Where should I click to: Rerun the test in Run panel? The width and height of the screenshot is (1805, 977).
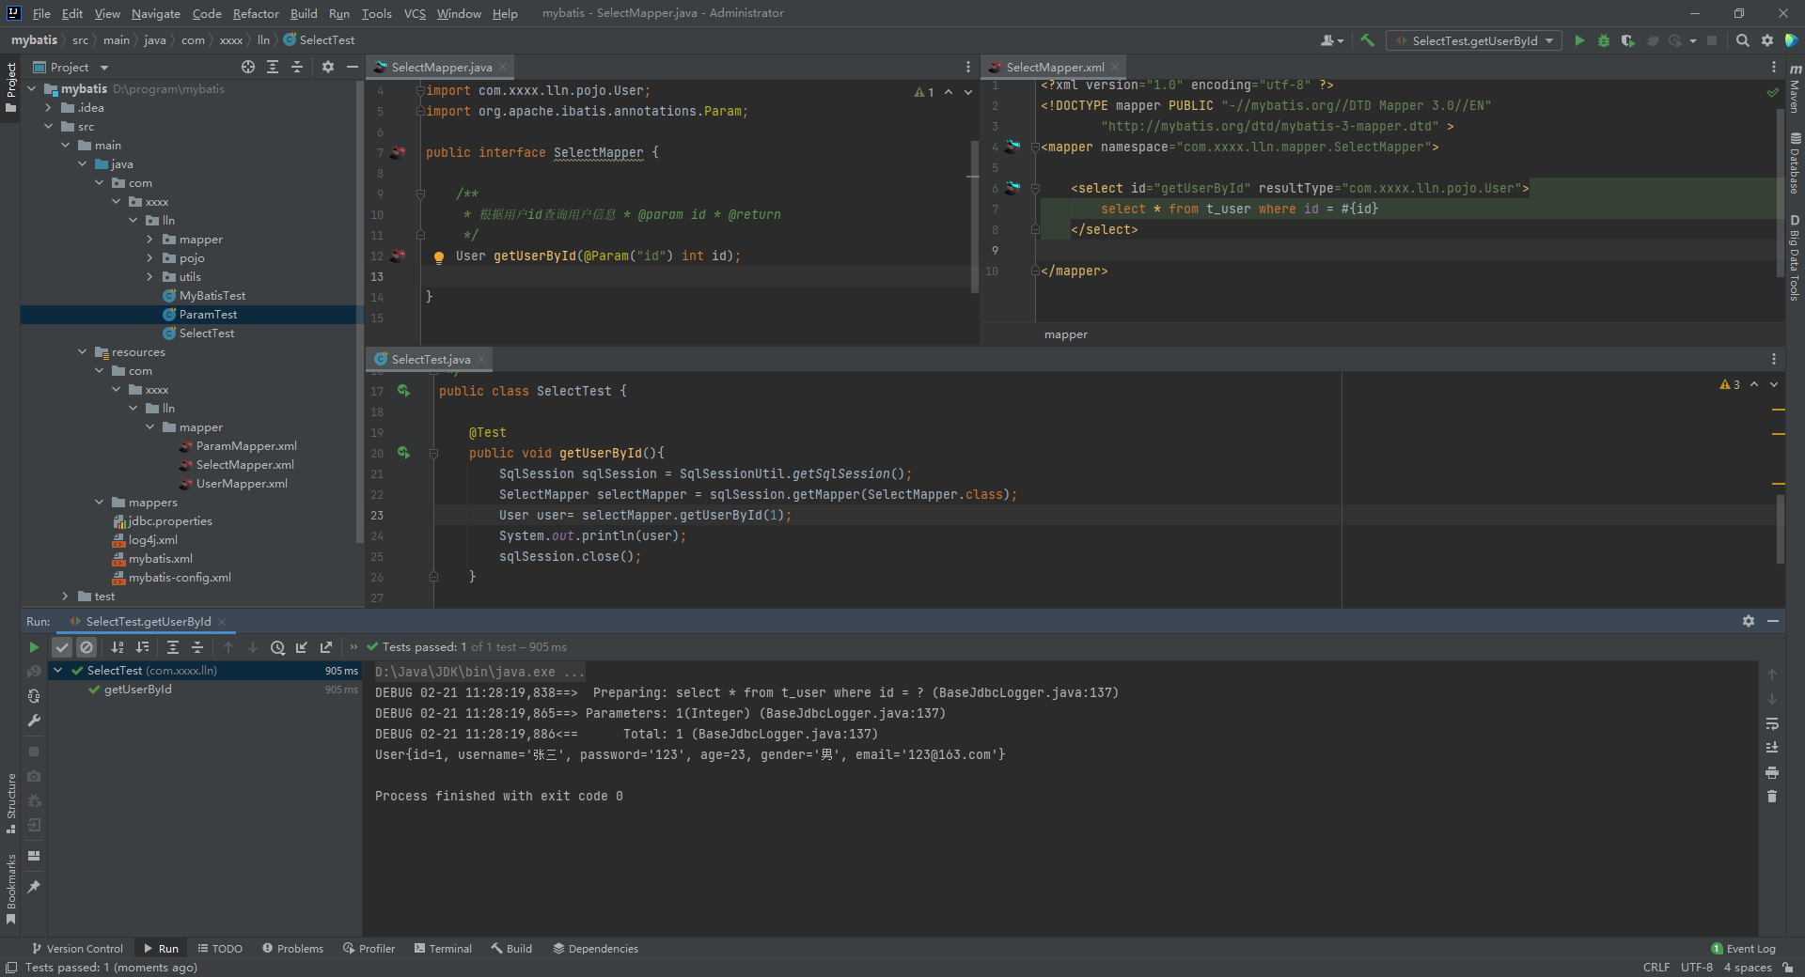(x=34, y=647)
